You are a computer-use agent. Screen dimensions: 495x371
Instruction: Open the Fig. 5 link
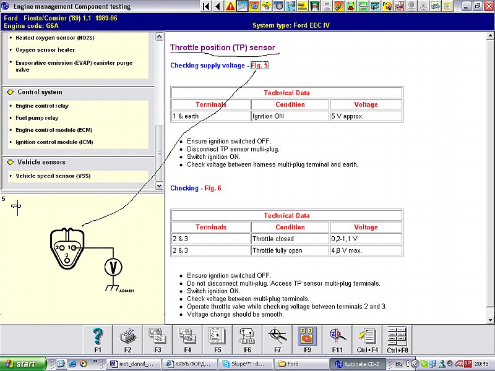(259, 65)
